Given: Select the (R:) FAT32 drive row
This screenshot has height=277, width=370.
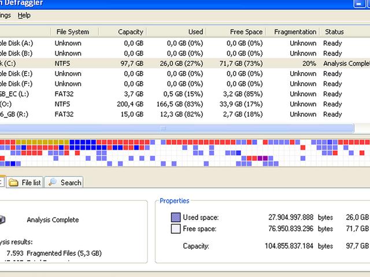Looking at the screenshot, I should pos(185,114).
